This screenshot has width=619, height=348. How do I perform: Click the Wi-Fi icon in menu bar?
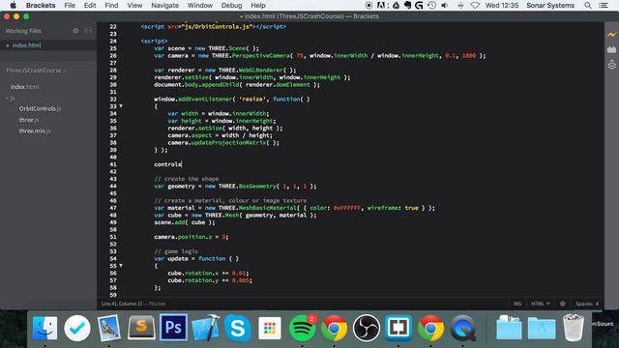click(x=475, y=6)
